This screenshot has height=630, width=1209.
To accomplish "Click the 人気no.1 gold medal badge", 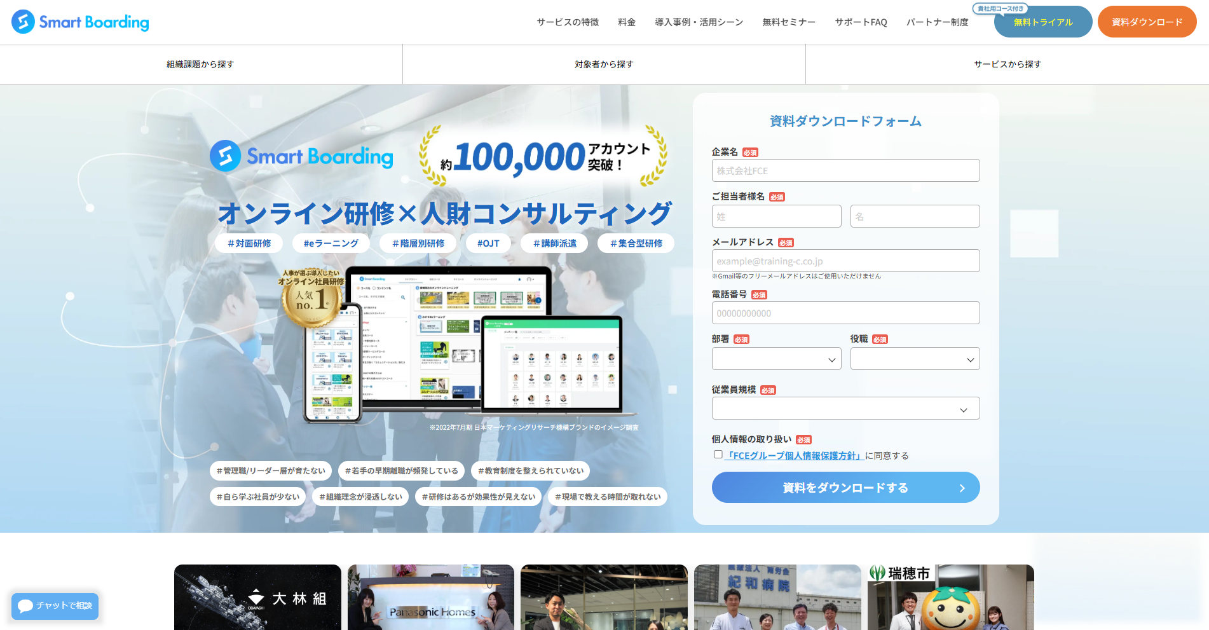I will click(311, 298).
